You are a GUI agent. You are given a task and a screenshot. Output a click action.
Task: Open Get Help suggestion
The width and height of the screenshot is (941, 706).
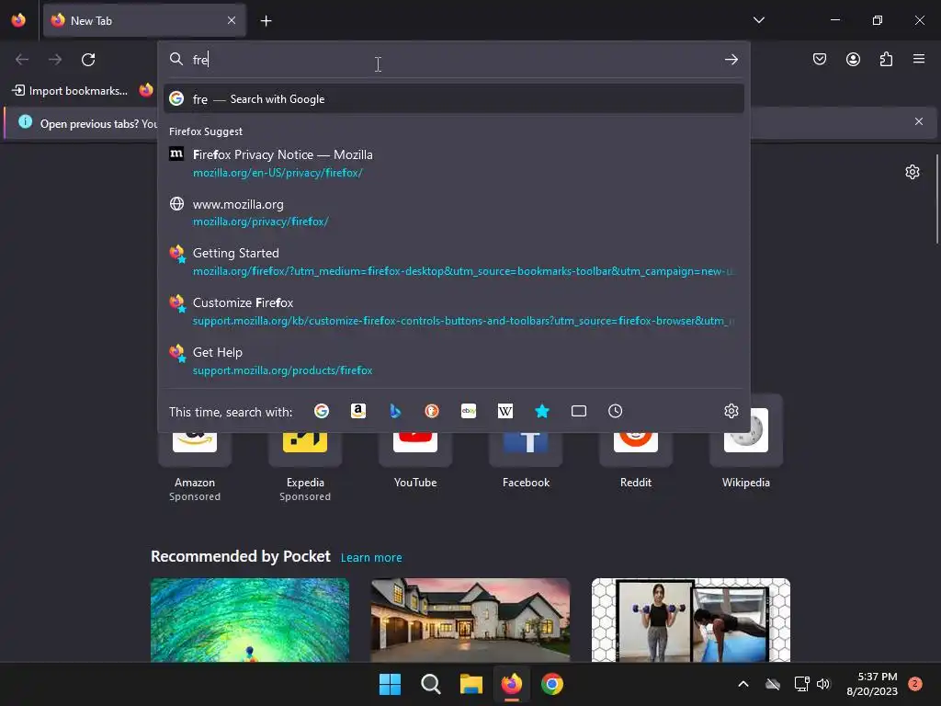click(454, 360)
